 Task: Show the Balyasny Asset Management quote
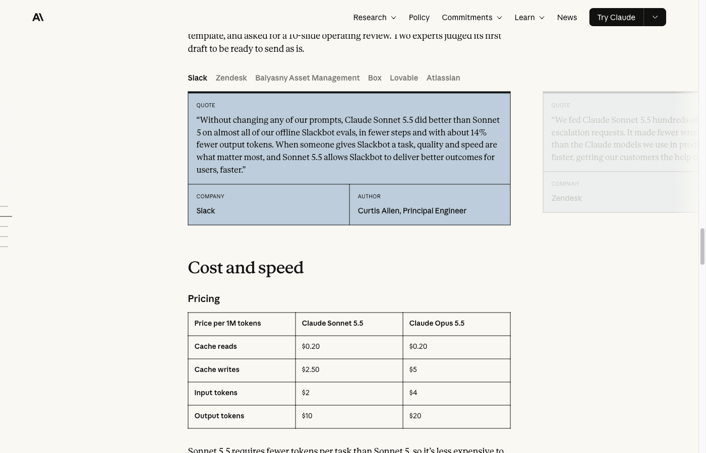[307, 78]
